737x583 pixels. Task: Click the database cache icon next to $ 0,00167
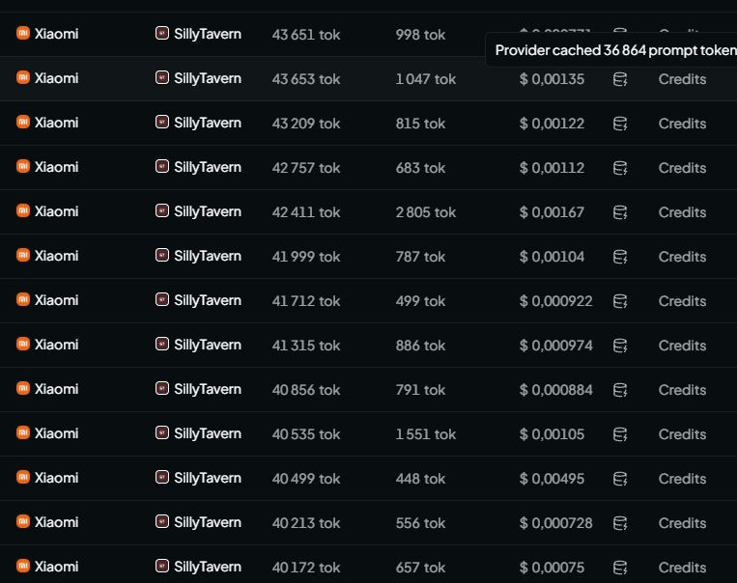coord(620,212)
